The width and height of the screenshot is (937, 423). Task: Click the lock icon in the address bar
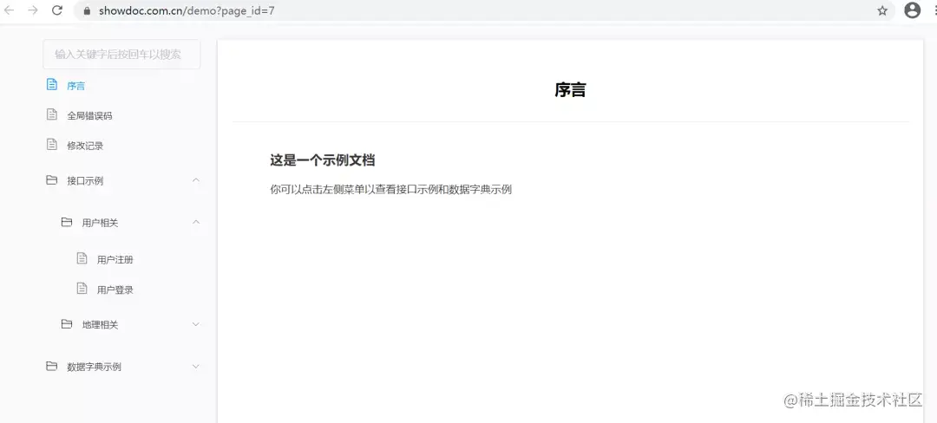coord(88,10)
